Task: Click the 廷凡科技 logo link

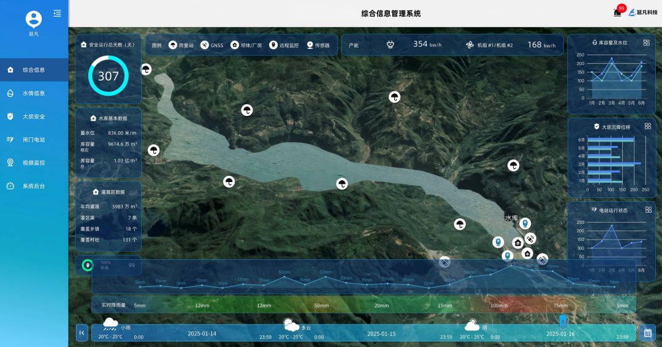Action: coord(642,12)
